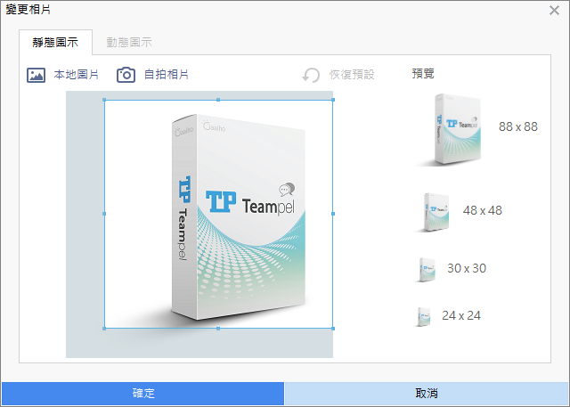Click the top-middle crop handle
The width and height of the screenshot is (570, 407).
[218, 100]
